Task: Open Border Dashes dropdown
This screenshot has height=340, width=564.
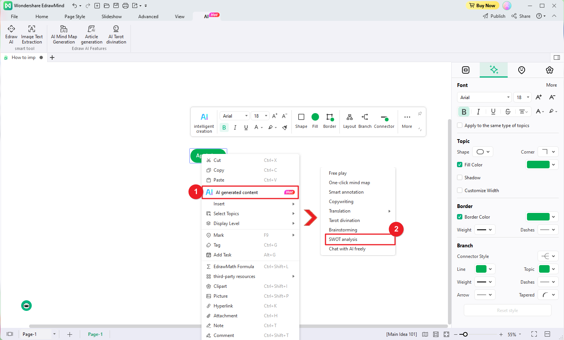Action: point(548,230)
